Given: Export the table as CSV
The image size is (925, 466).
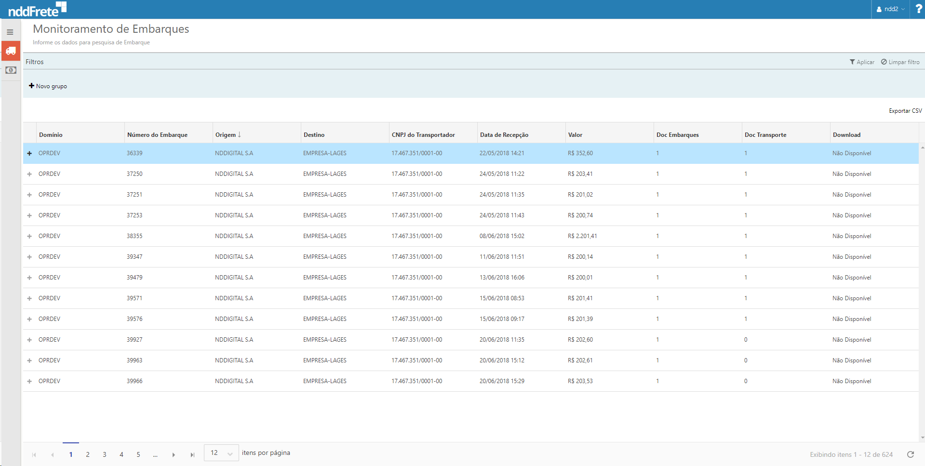Looking at the screenshot, I should click(x=905, y=111).
